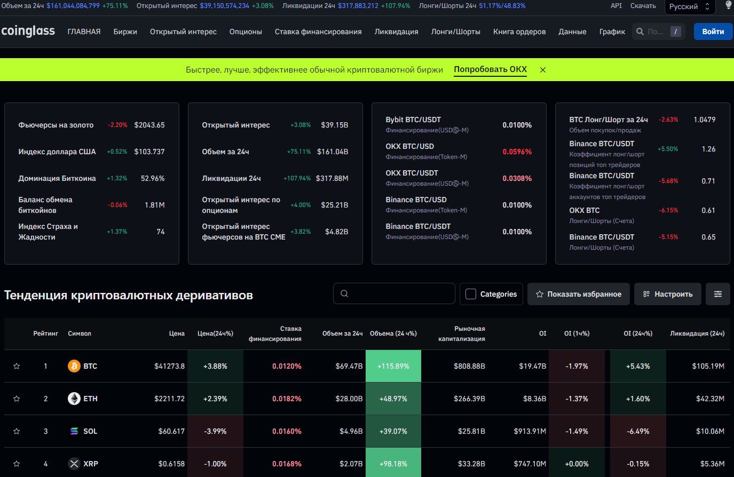Screen dimensions: 734x477
Task: Click XRP volume change cell +98.18%
Action: [393, 464]
